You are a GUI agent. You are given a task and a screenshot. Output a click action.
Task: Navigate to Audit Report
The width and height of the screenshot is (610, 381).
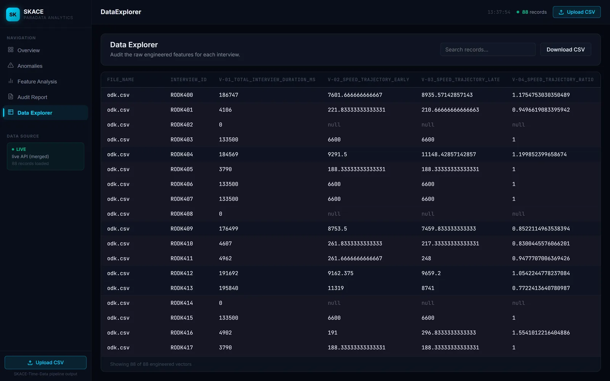45,97
